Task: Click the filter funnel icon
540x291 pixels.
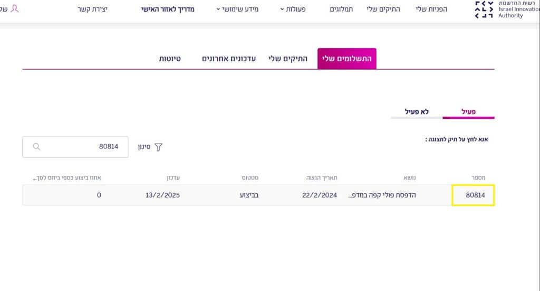Action: tap(158, 147)
